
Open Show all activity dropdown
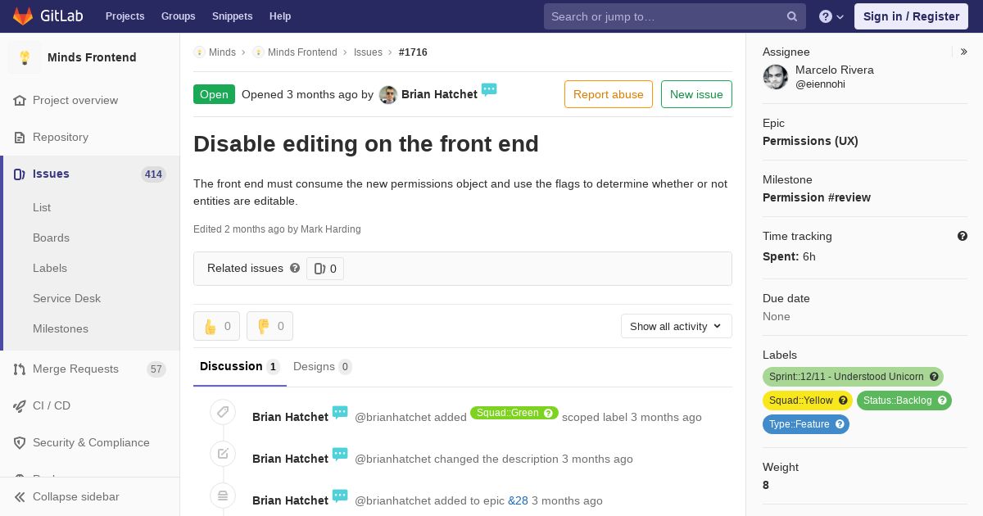click(676, 326)
